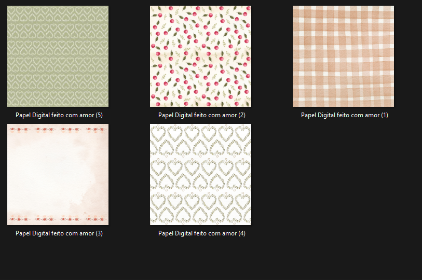Click the file name 'Papel Digital feito com amor (1)'

coord(344,115)
